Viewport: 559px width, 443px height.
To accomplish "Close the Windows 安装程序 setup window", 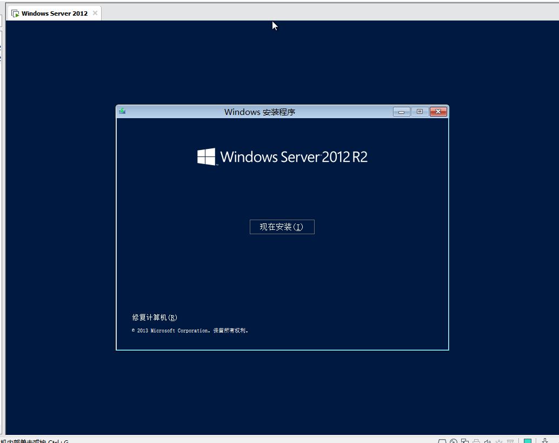I will coord(438,112).
